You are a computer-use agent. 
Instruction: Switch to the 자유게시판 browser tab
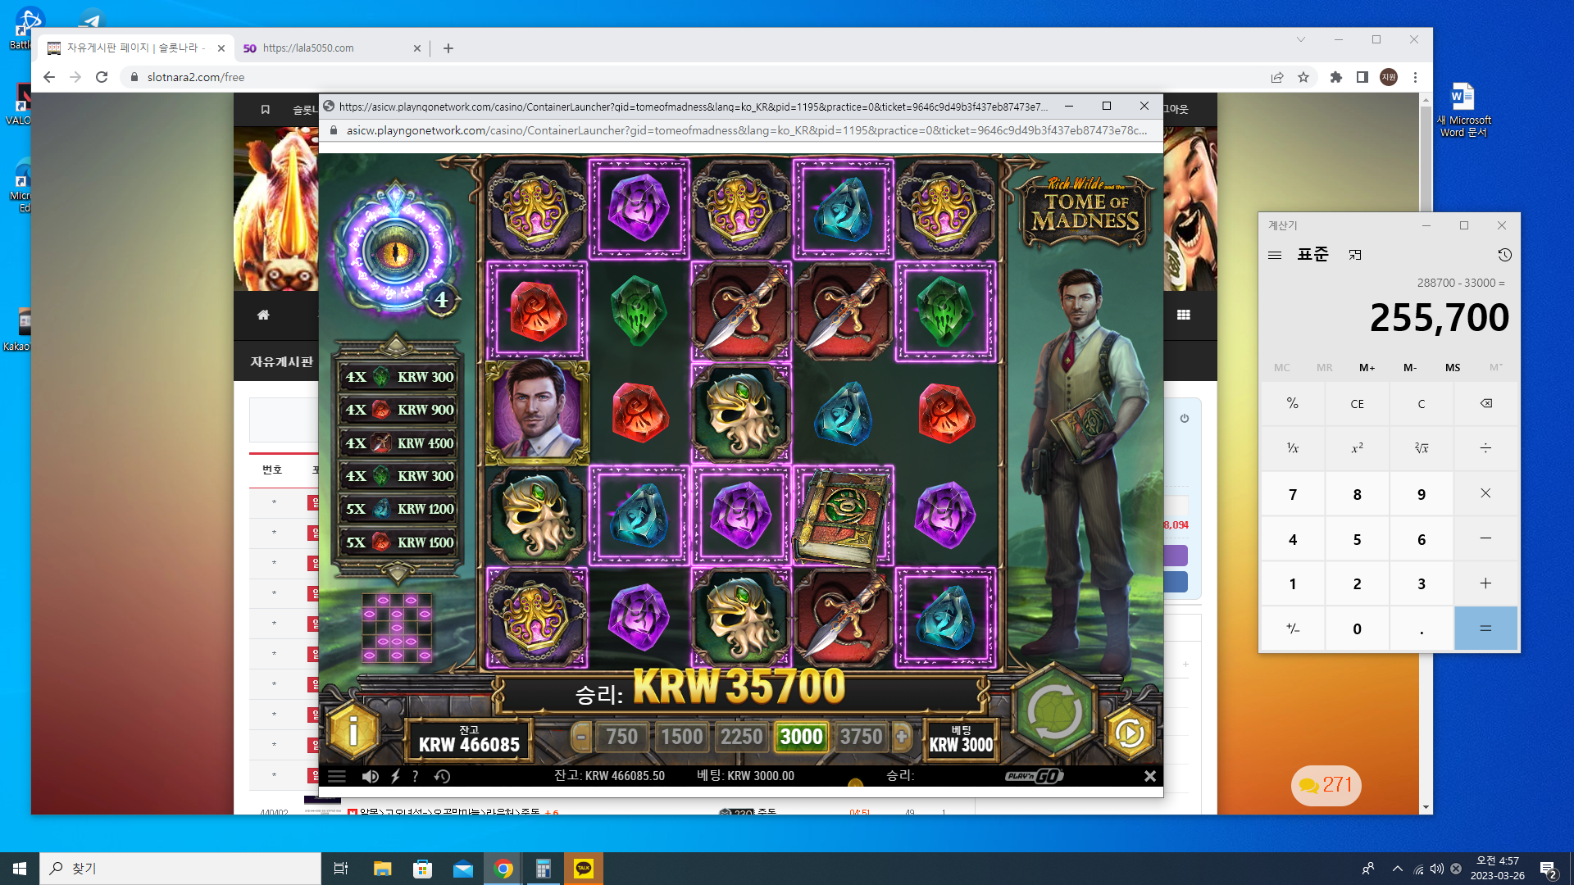[136, 48]
